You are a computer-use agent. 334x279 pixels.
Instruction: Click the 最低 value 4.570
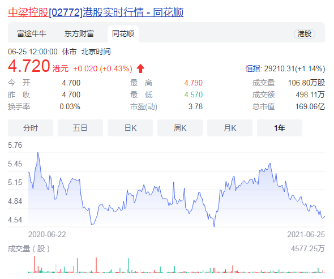(x=193, y=95)
